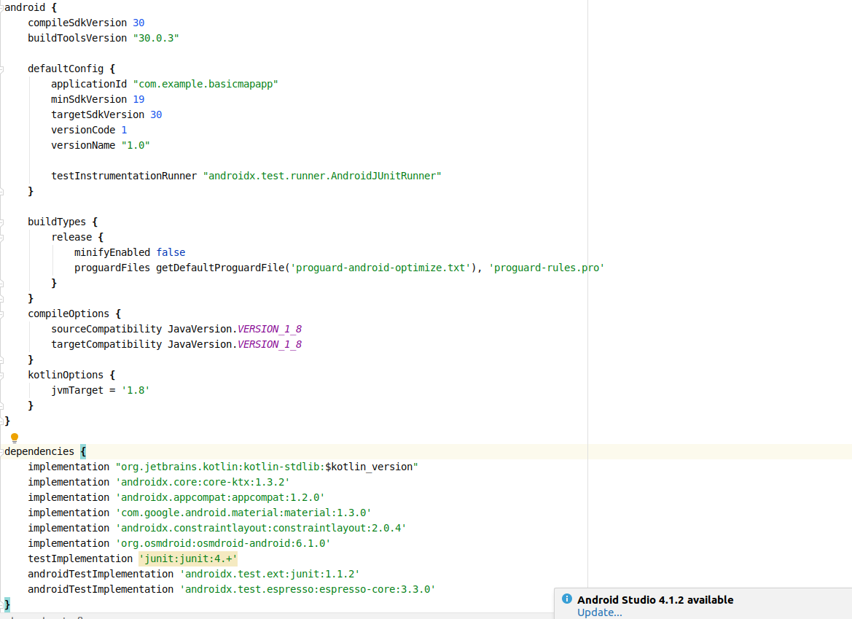
Task: Click the blue info icon in notification
Action: coord(566,599)
